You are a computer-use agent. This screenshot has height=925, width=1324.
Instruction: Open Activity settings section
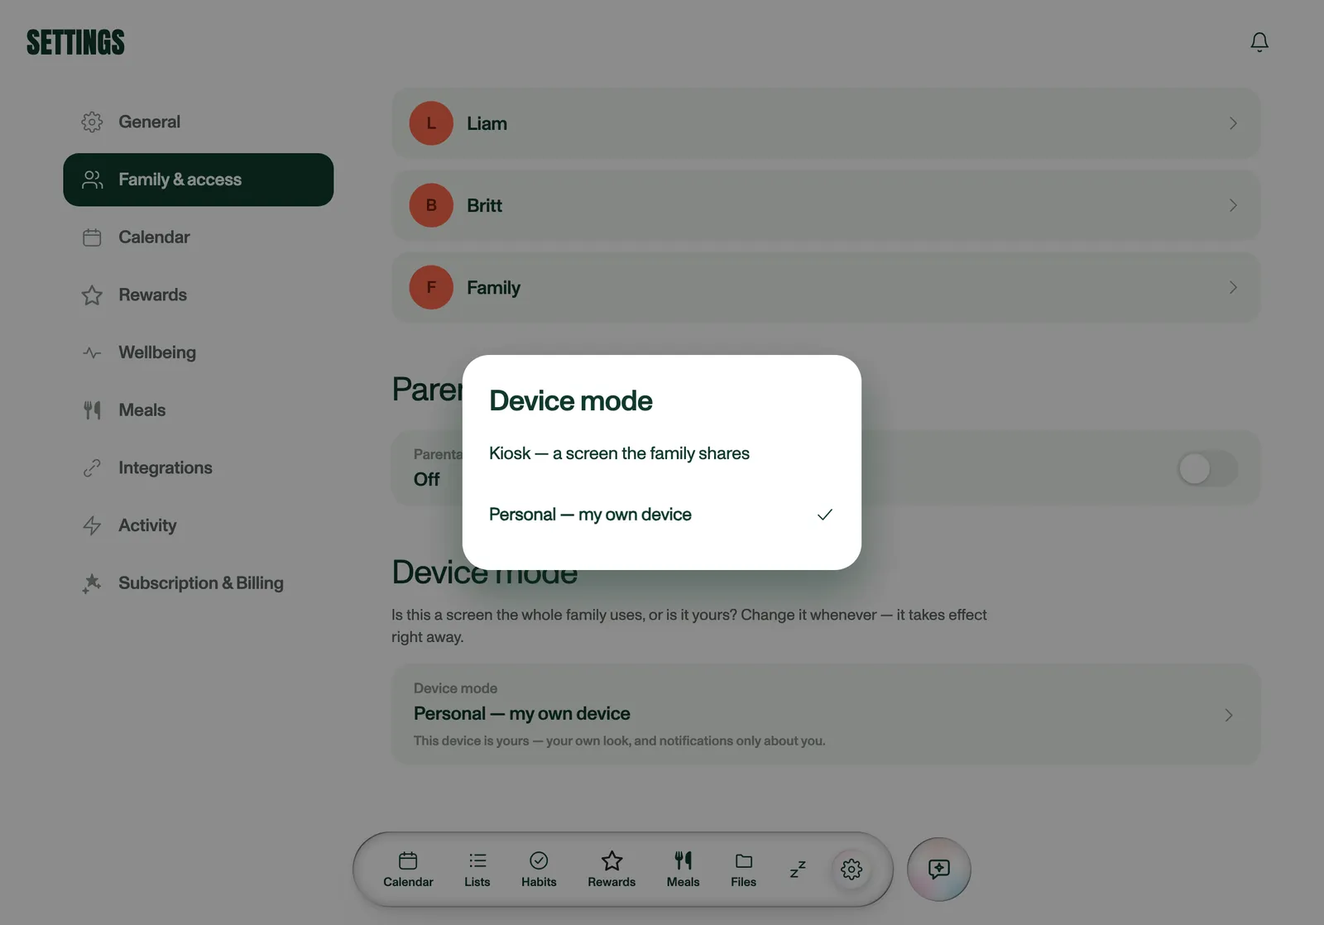pos(199,525)
